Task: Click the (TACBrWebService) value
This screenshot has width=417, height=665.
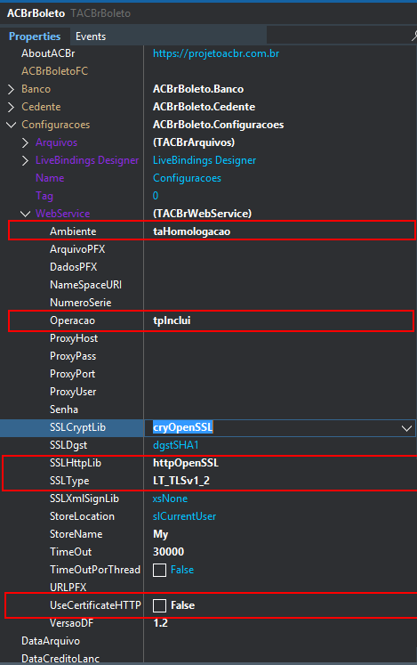Action: (202, 214)
